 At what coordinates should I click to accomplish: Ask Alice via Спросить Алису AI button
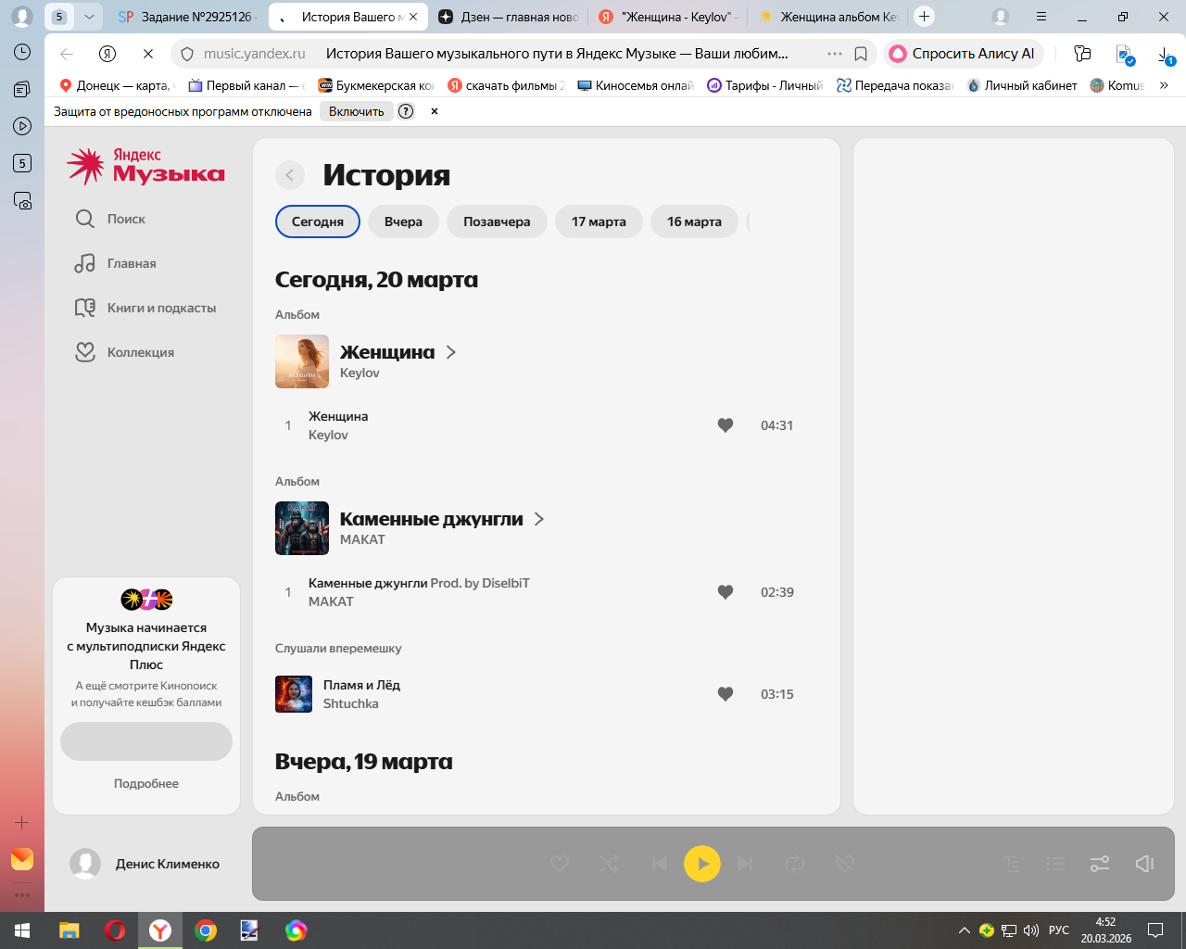[964, 54]
